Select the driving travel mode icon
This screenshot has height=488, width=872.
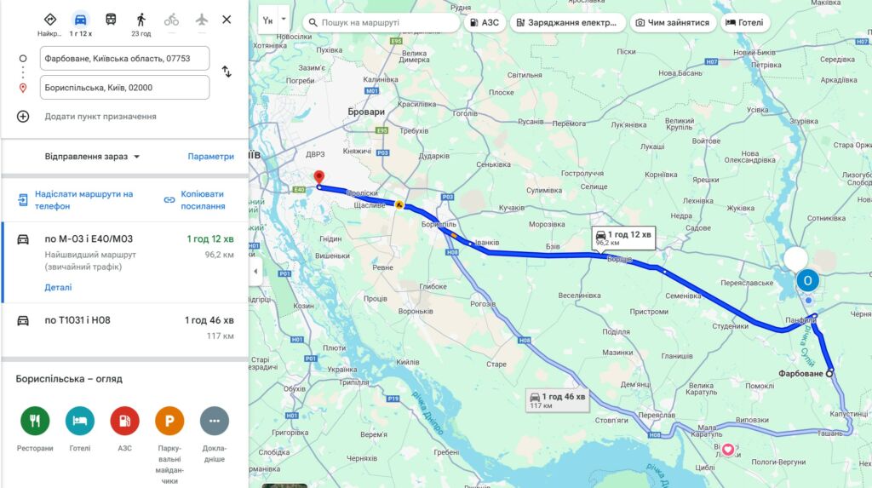(x=81, y=20)
